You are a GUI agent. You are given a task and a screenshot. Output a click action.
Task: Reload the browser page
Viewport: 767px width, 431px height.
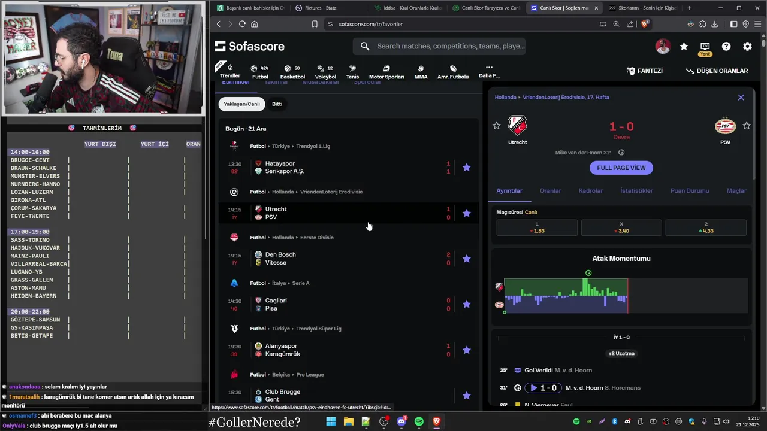(242, 24)
